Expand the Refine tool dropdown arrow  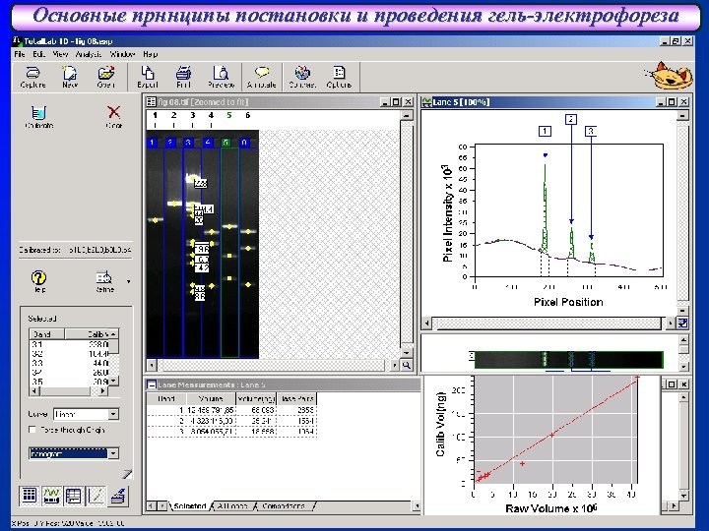[x=129, y=280]
